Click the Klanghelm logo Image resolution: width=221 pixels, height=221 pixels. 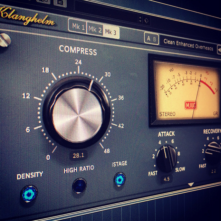point(27,17)
